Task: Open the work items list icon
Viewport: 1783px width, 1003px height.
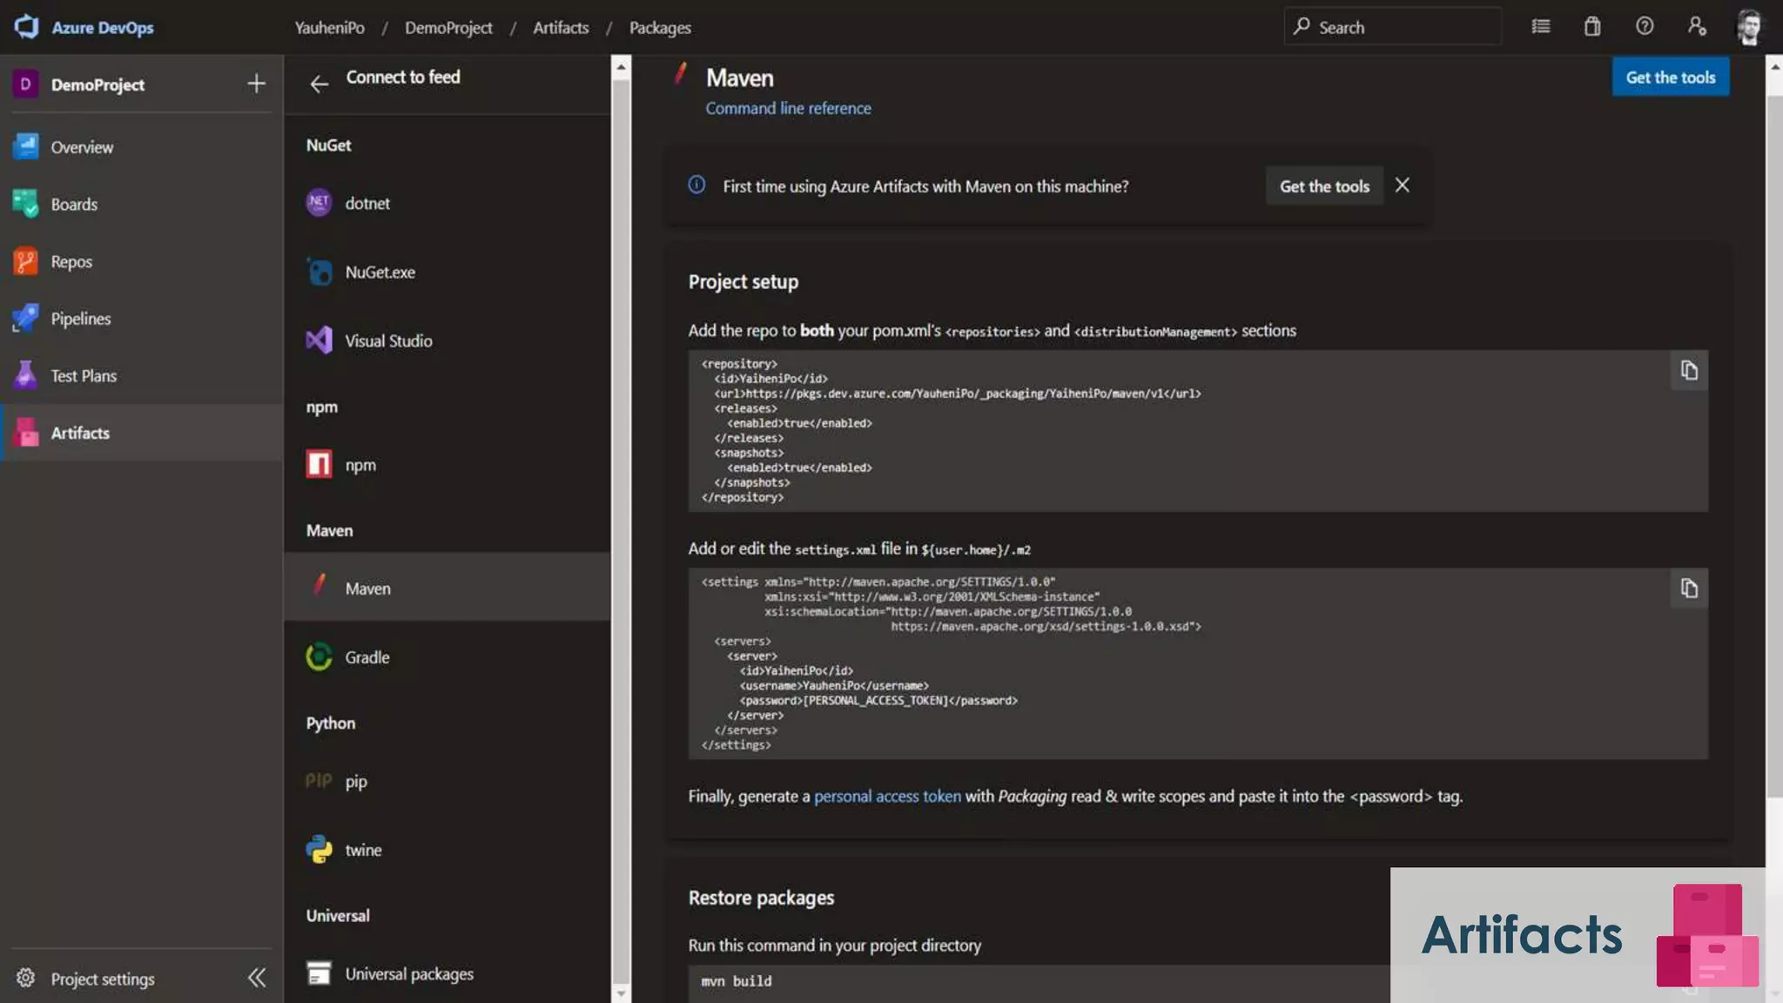Action: click(x=1540, y=26)
